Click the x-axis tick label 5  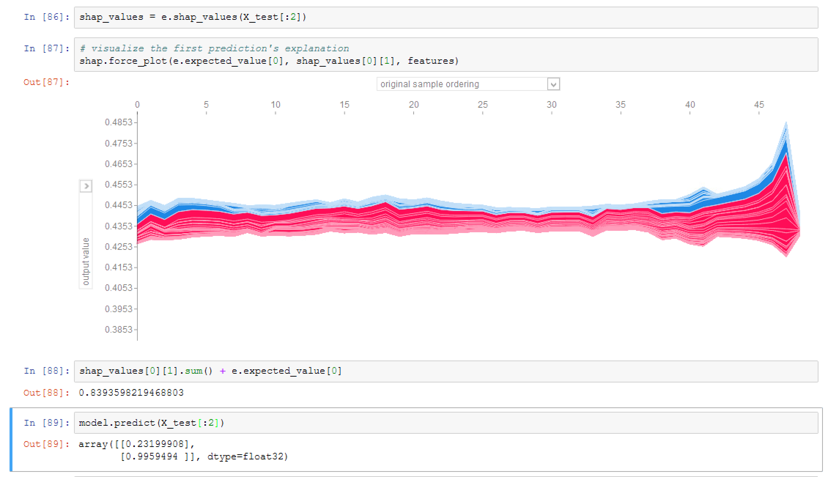click(206, 105)
